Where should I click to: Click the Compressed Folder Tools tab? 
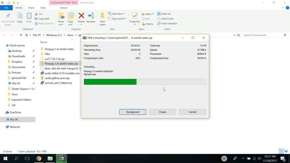[63, 3]
